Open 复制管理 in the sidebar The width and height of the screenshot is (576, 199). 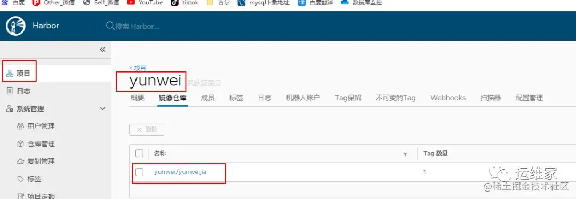click(x=41, y=162)
